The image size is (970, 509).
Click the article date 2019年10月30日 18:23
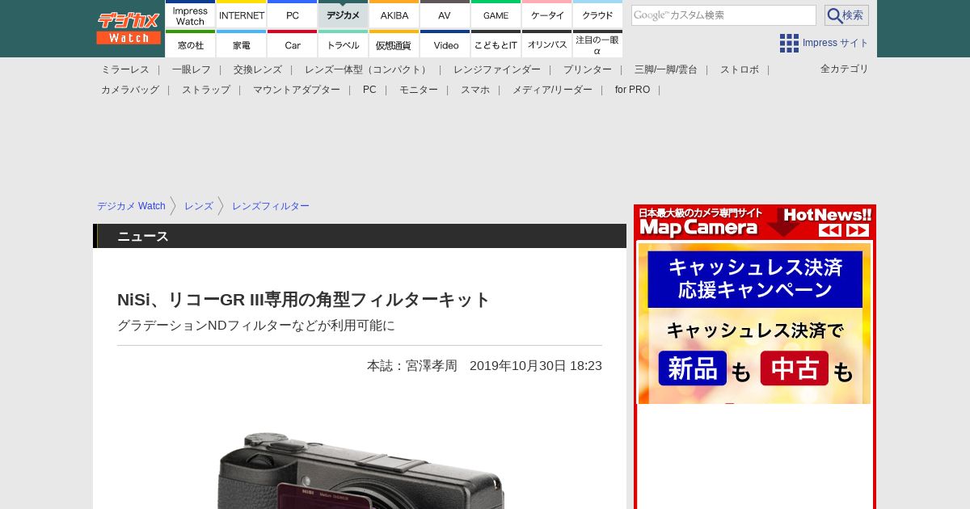click(x=536, y=366)
